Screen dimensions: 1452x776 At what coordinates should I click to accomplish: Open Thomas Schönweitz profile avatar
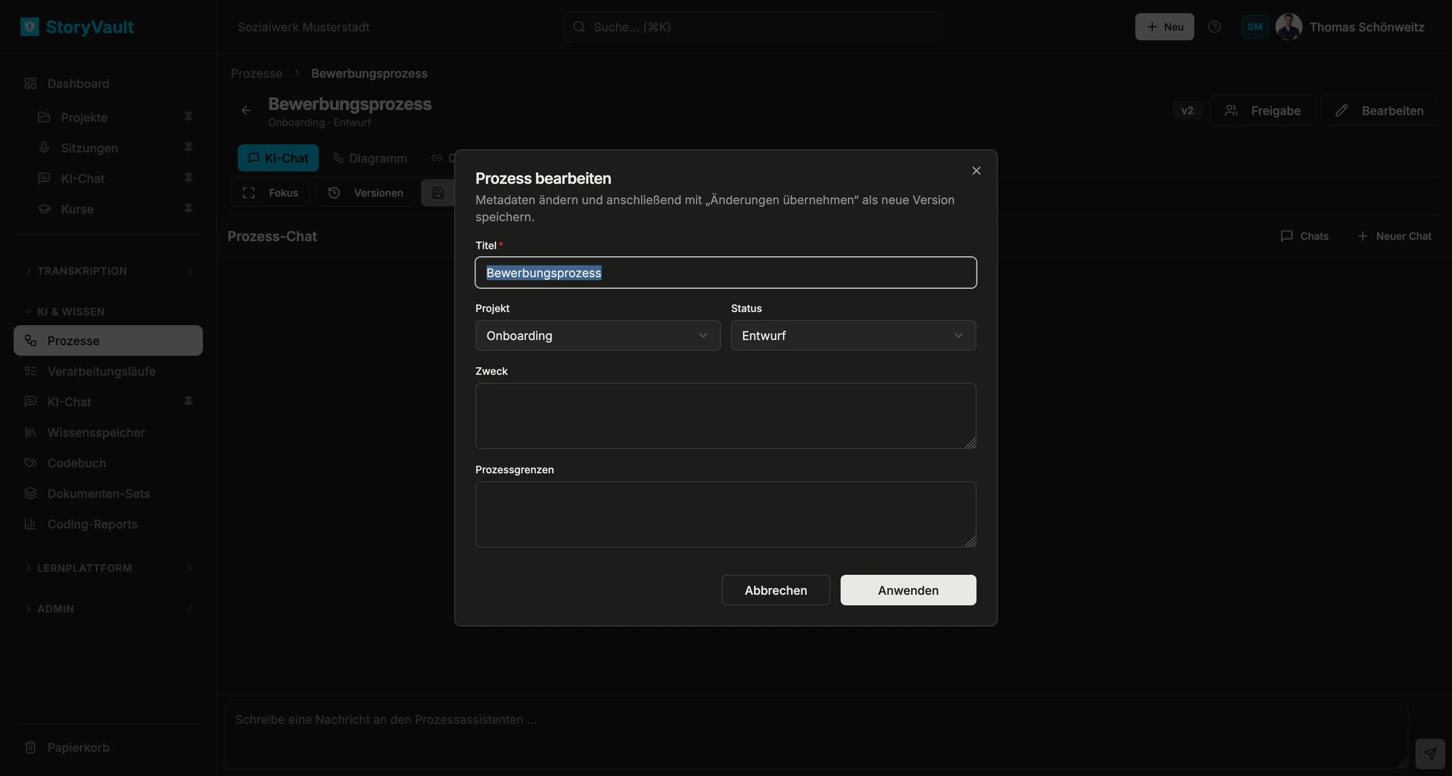coord(1289,26)
